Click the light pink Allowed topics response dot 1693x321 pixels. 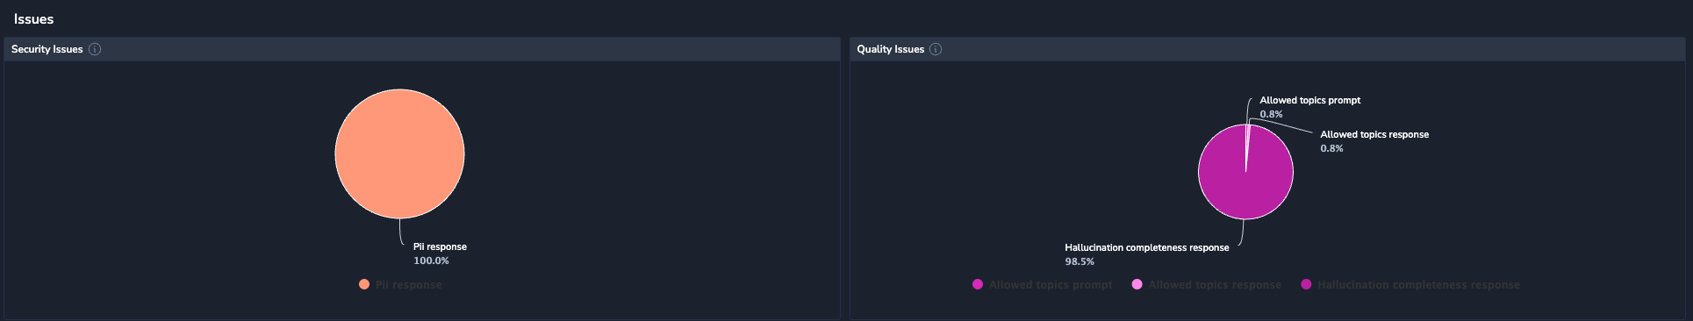click(x=1137, y=285)
